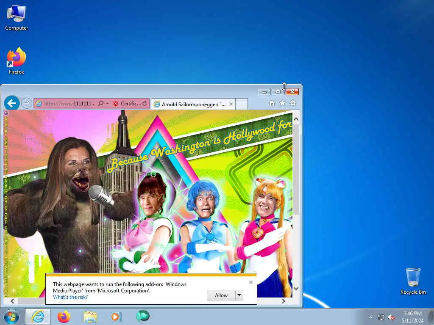Open Windows Media Player from taskbar
The image size is (434, 325).
coord(116,317)
